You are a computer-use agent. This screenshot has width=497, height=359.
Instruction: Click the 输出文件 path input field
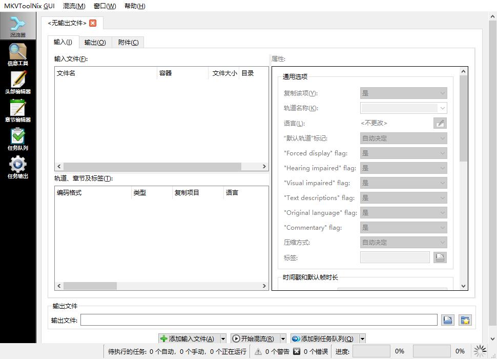(259, 320)
